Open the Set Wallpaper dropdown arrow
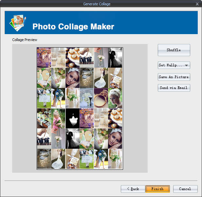202x197 pixels. click(x=186, y=65)
